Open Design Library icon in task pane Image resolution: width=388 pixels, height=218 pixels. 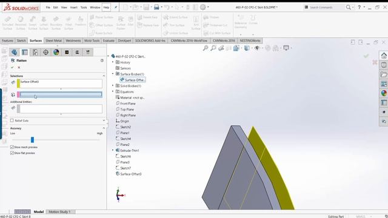pyautogui.click(x=384, y=65)
